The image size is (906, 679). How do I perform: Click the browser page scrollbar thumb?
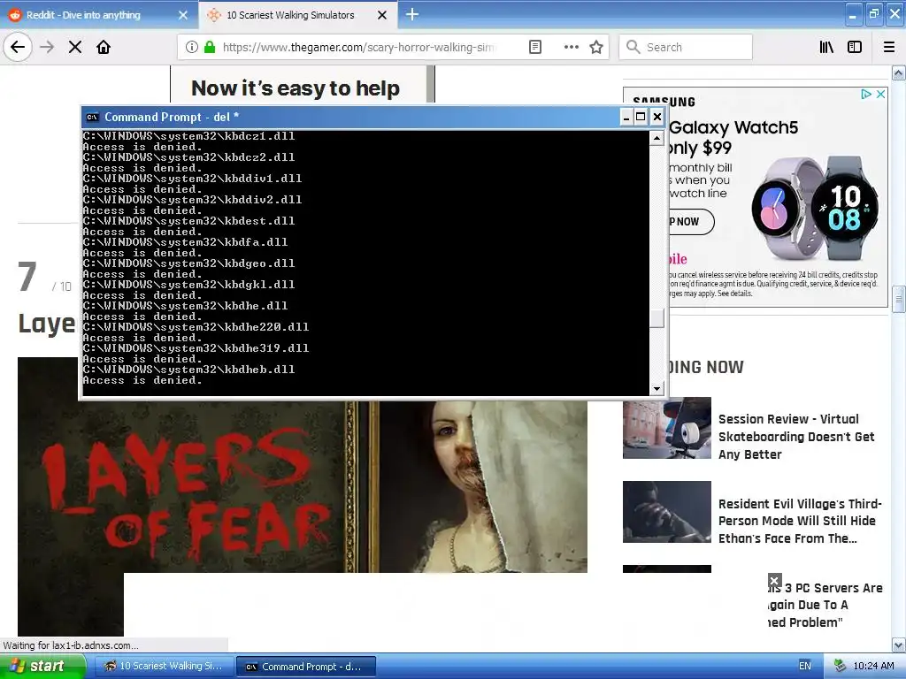[899, 299]
